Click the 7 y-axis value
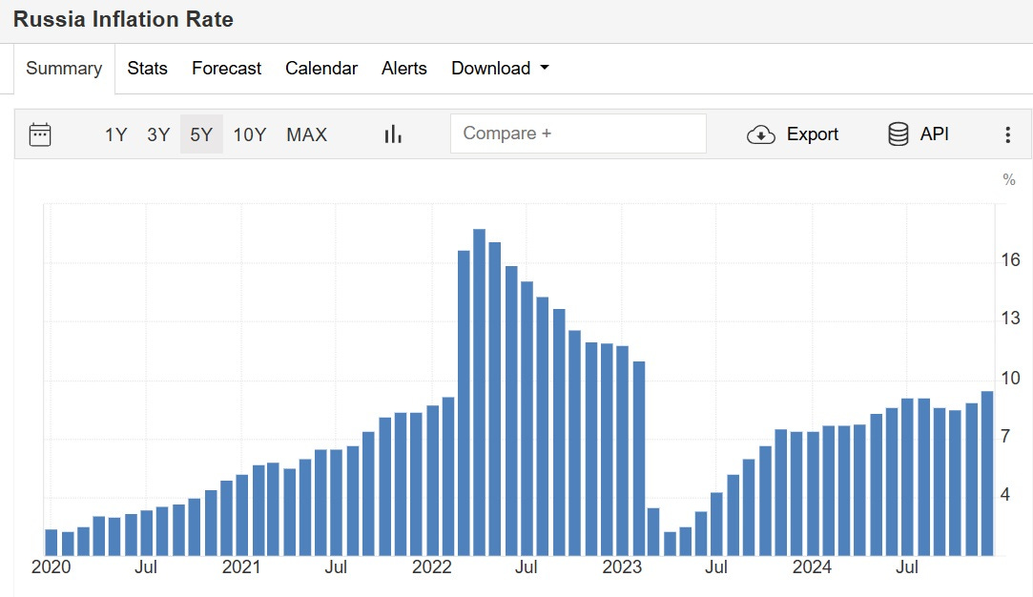Viewport: 1033px width, 597px height. (1005, 436)
